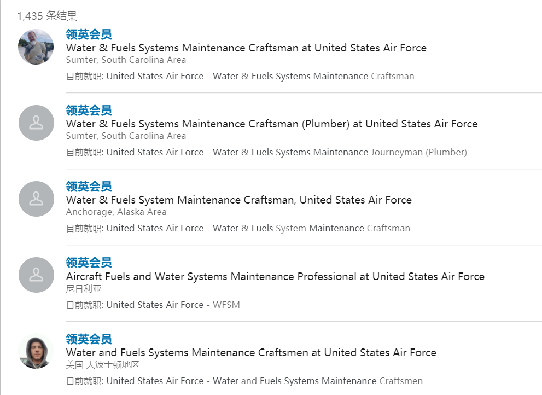
Task: Select headline 'Water & Fuels Systems Maintenance Craftsman at United States Air Force'
Action: pos(246,48)
